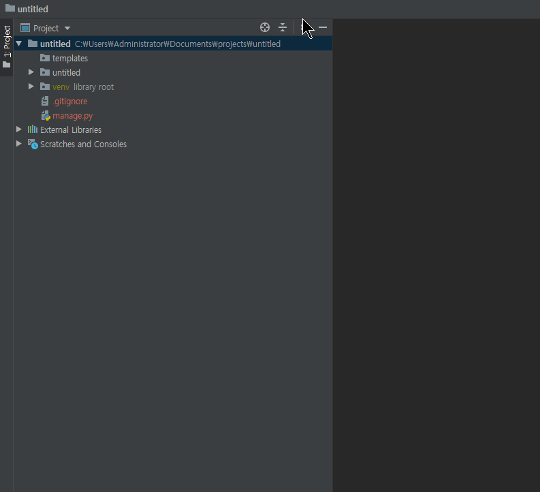Screen dimensions: 540x492
Task: Click the Project view window icon
Action: tap(25, 27)
